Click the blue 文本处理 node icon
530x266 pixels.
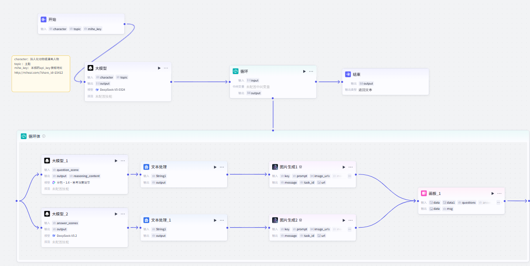pos(147,167)
